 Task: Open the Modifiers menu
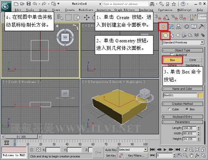click(x=86, y=10)
